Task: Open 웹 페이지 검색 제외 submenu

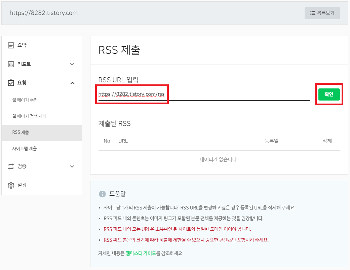Action: [x=29, y=116]
